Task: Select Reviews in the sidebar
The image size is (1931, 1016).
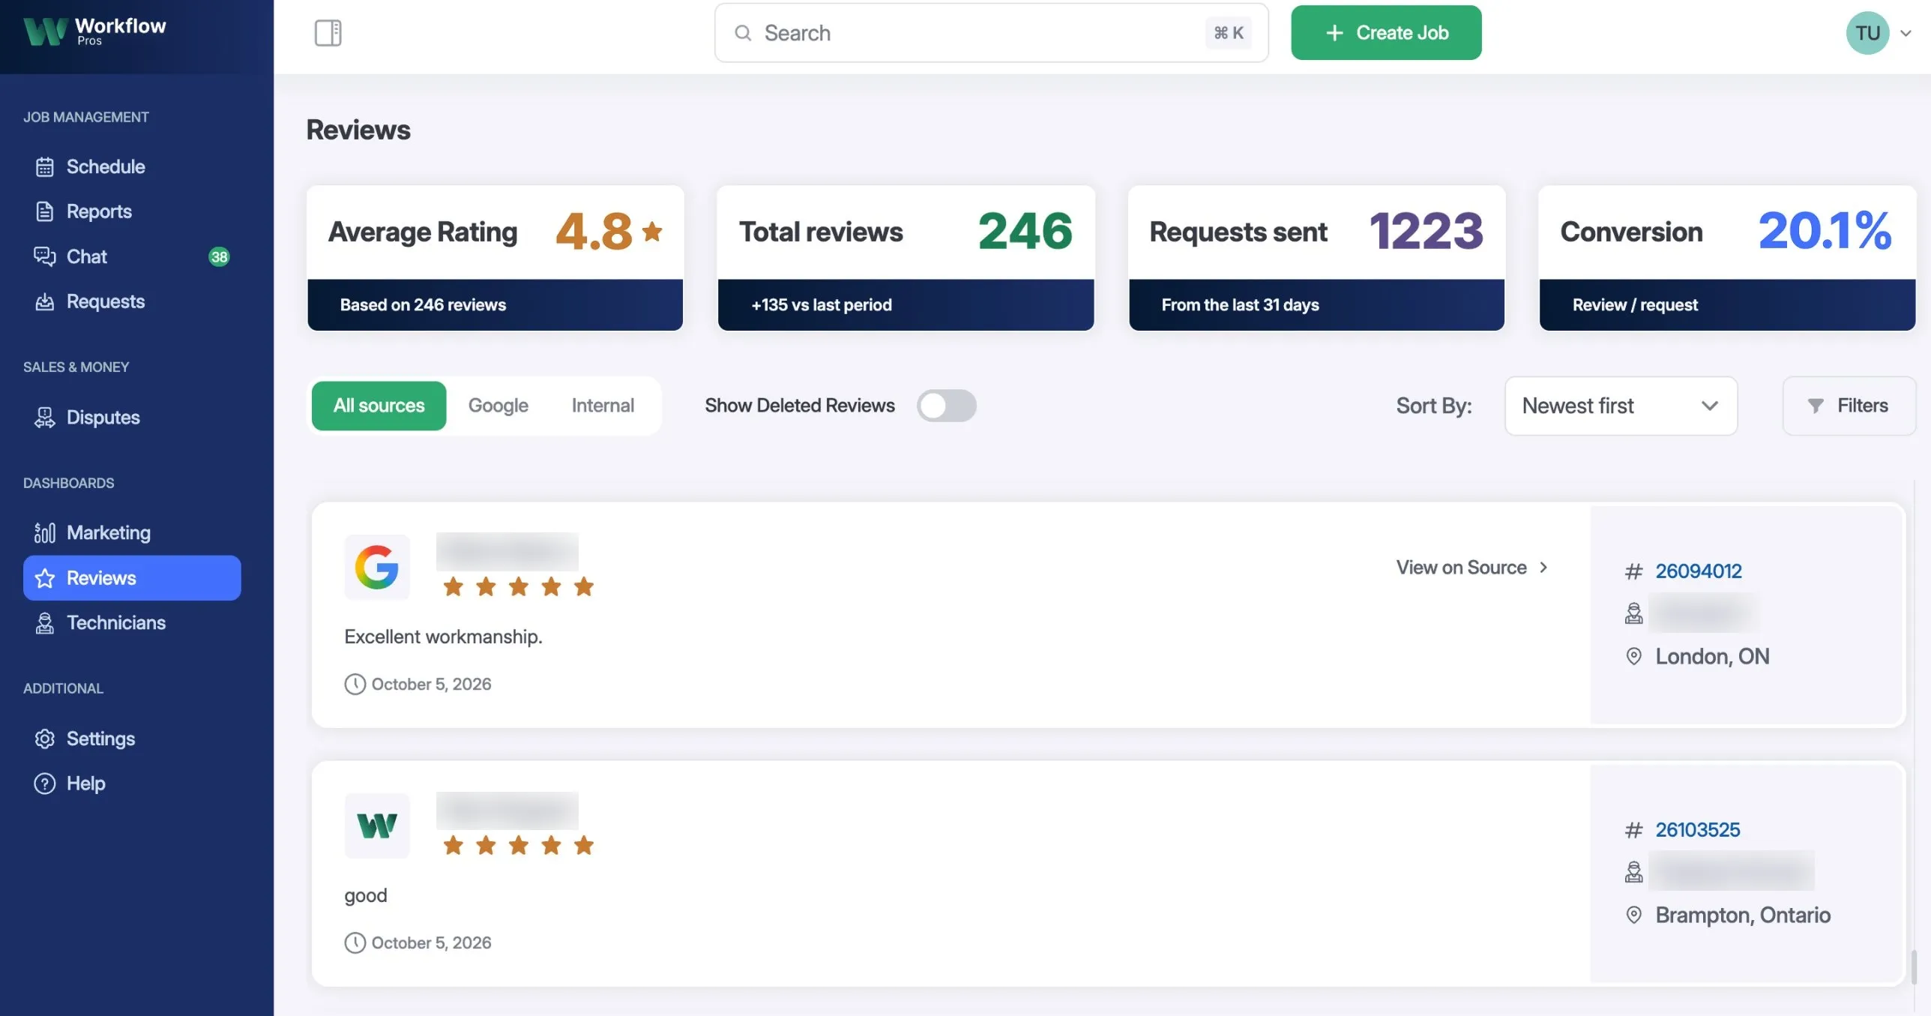Action: tap(132, 577)
